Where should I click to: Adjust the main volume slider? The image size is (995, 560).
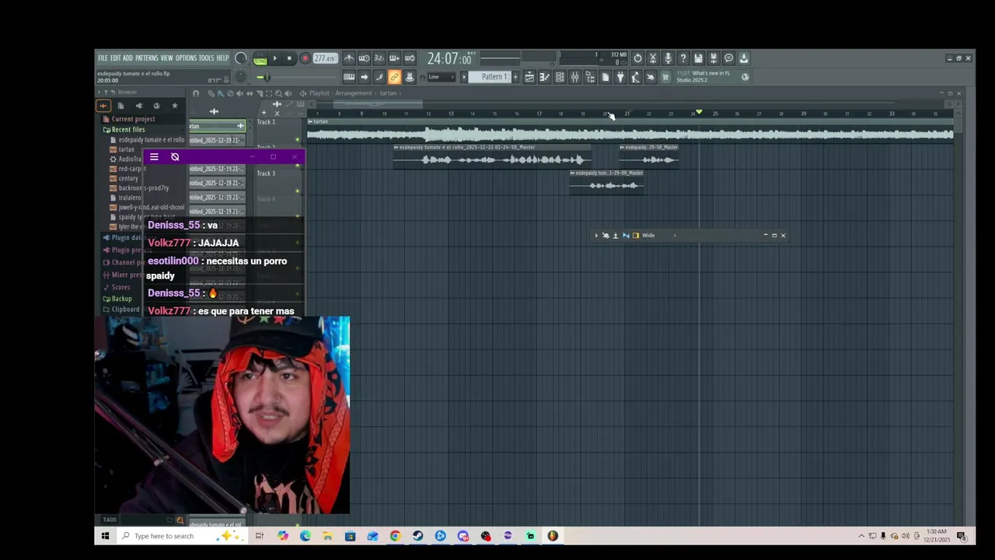[302, 77]
